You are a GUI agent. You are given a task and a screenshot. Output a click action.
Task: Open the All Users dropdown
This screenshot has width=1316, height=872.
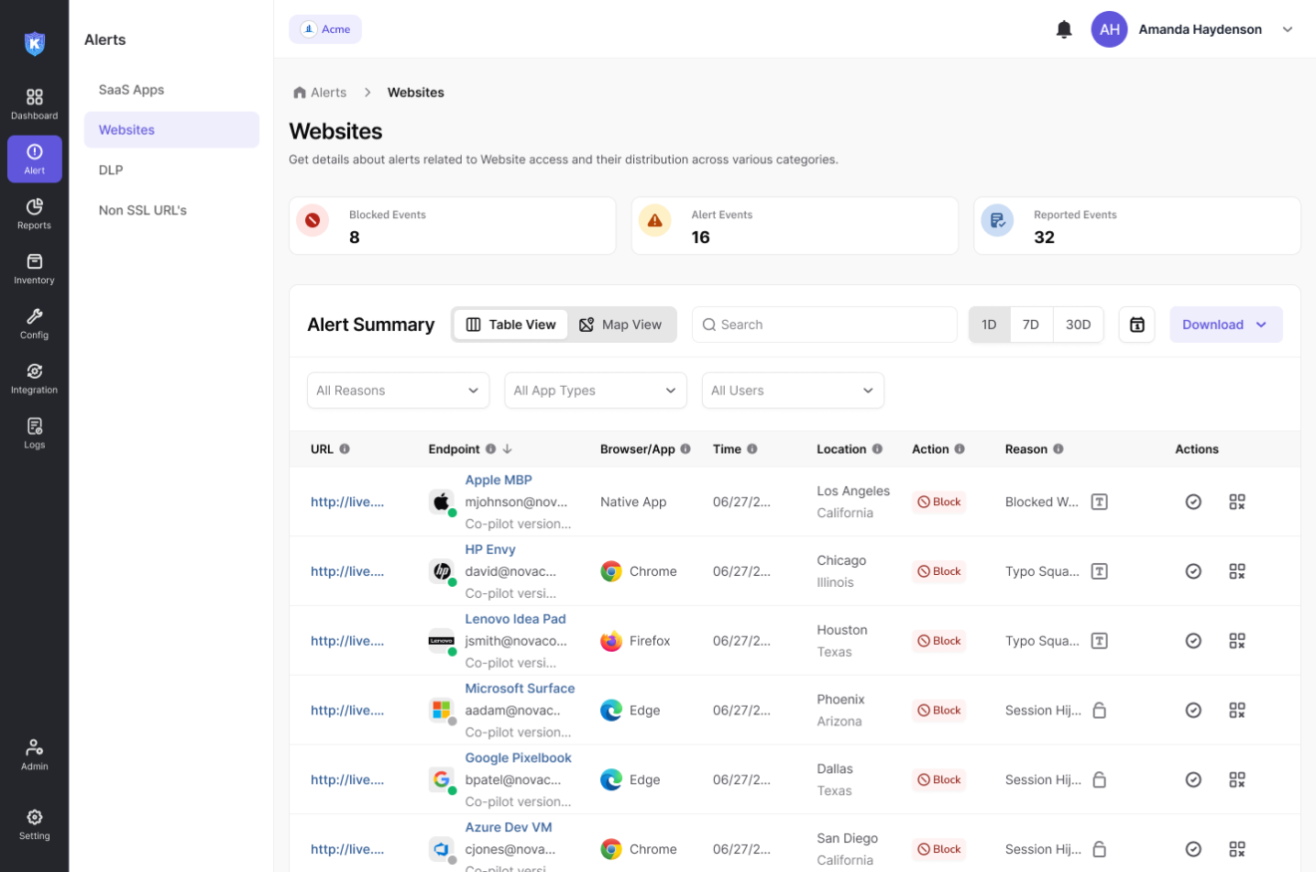[793, 390]
